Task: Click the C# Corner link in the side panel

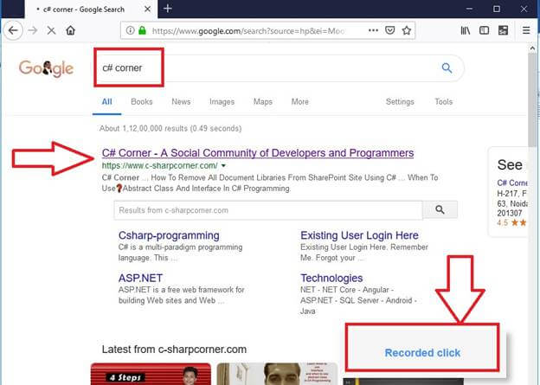Action: click(511, 183)
